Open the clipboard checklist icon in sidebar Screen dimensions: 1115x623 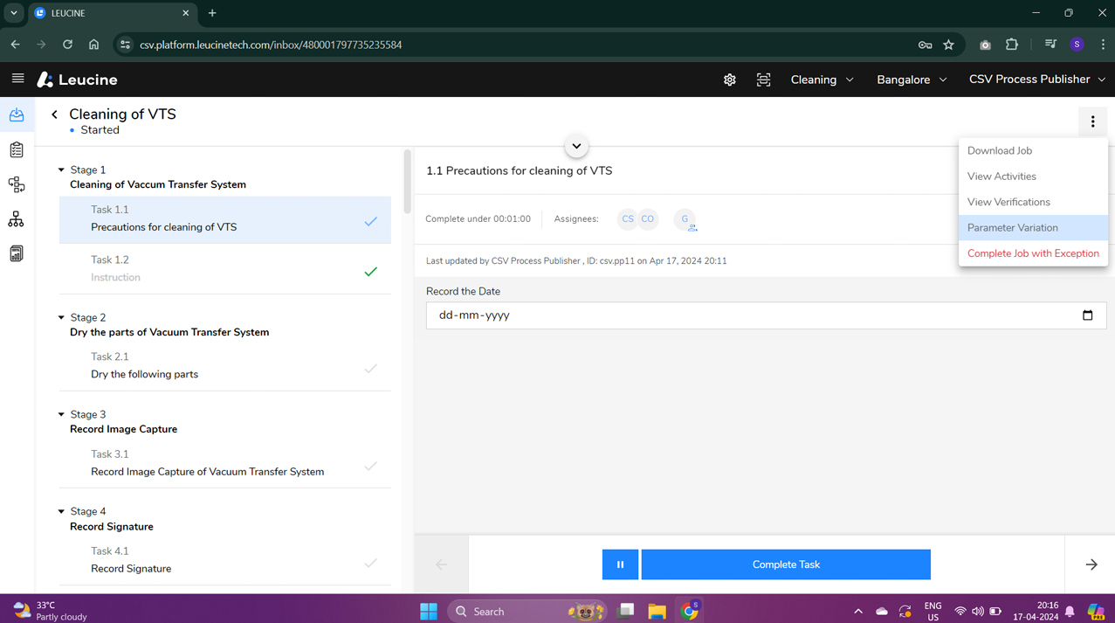click(x=17, y=150)
